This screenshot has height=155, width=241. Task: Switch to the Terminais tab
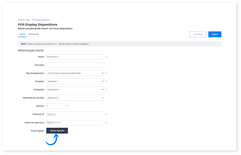tap(33, 34)
